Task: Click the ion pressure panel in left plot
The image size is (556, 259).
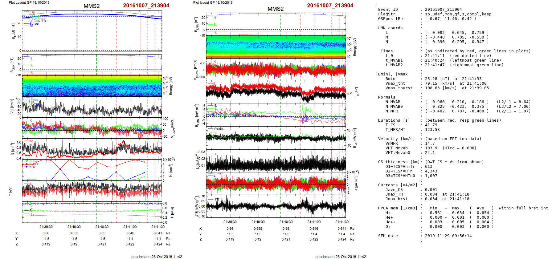Action: coord(92,212)
